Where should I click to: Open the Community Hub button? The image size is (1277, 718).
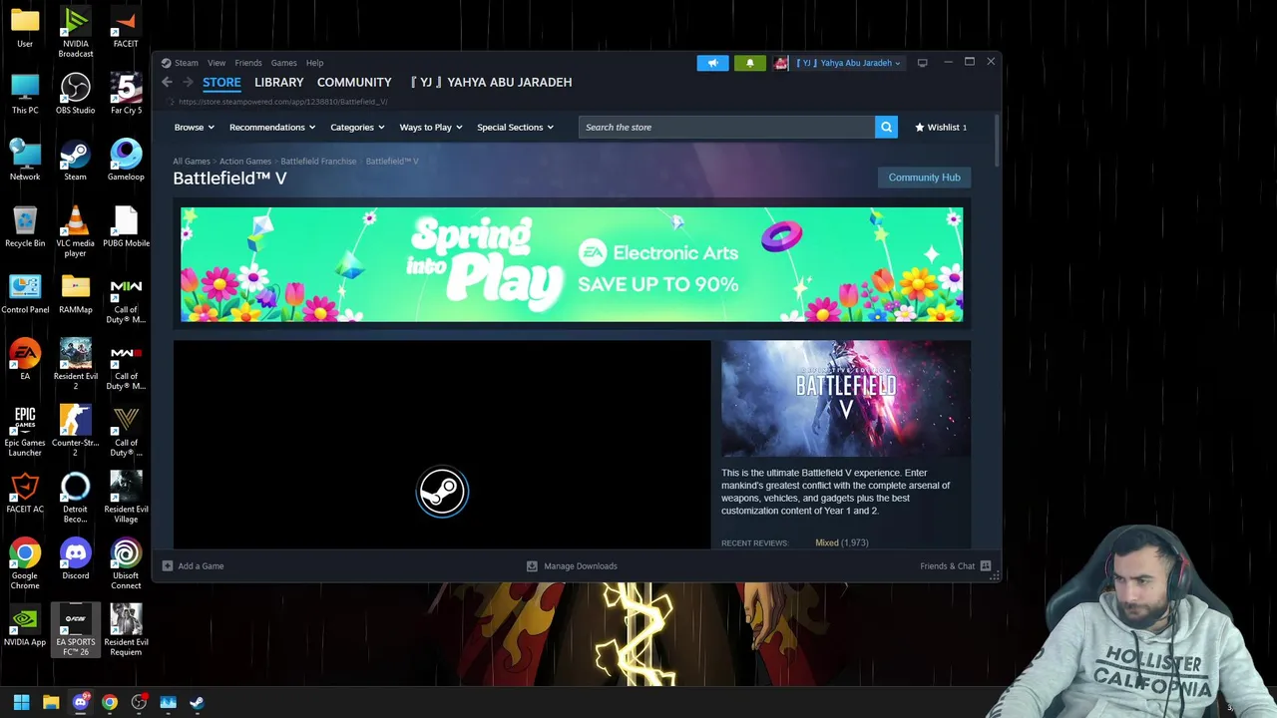[x=924, y=178]
